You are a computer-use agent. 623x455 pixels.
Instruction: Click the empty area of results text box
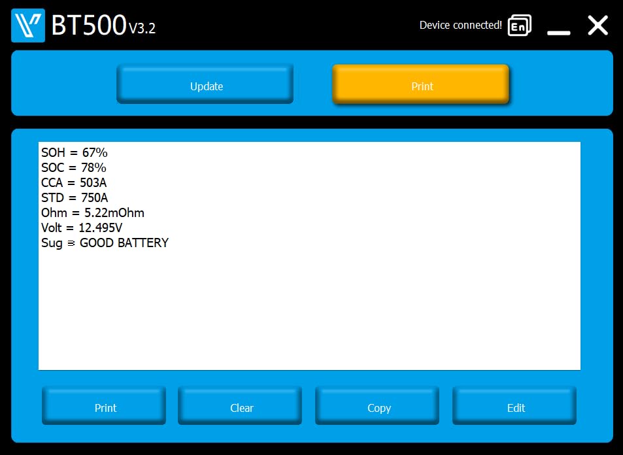[309, 310]
